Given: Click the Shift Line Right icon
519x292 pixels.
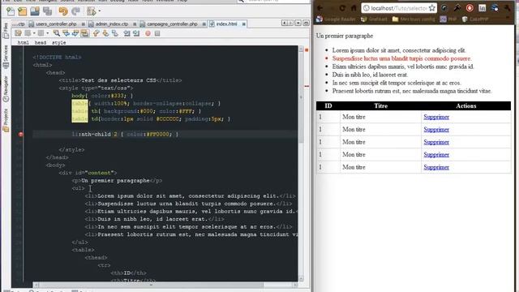Looking at the screenshot, I should [136, 33].
